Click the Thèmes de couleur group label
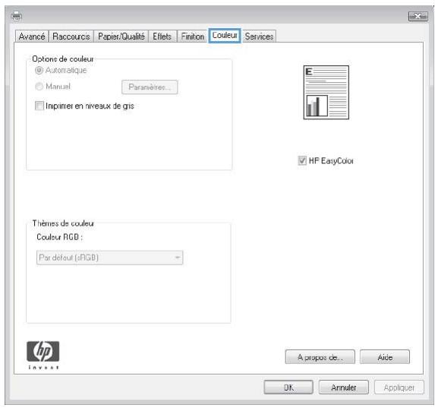The width and height of the screenshot is (435, 408). pos(63,223)
